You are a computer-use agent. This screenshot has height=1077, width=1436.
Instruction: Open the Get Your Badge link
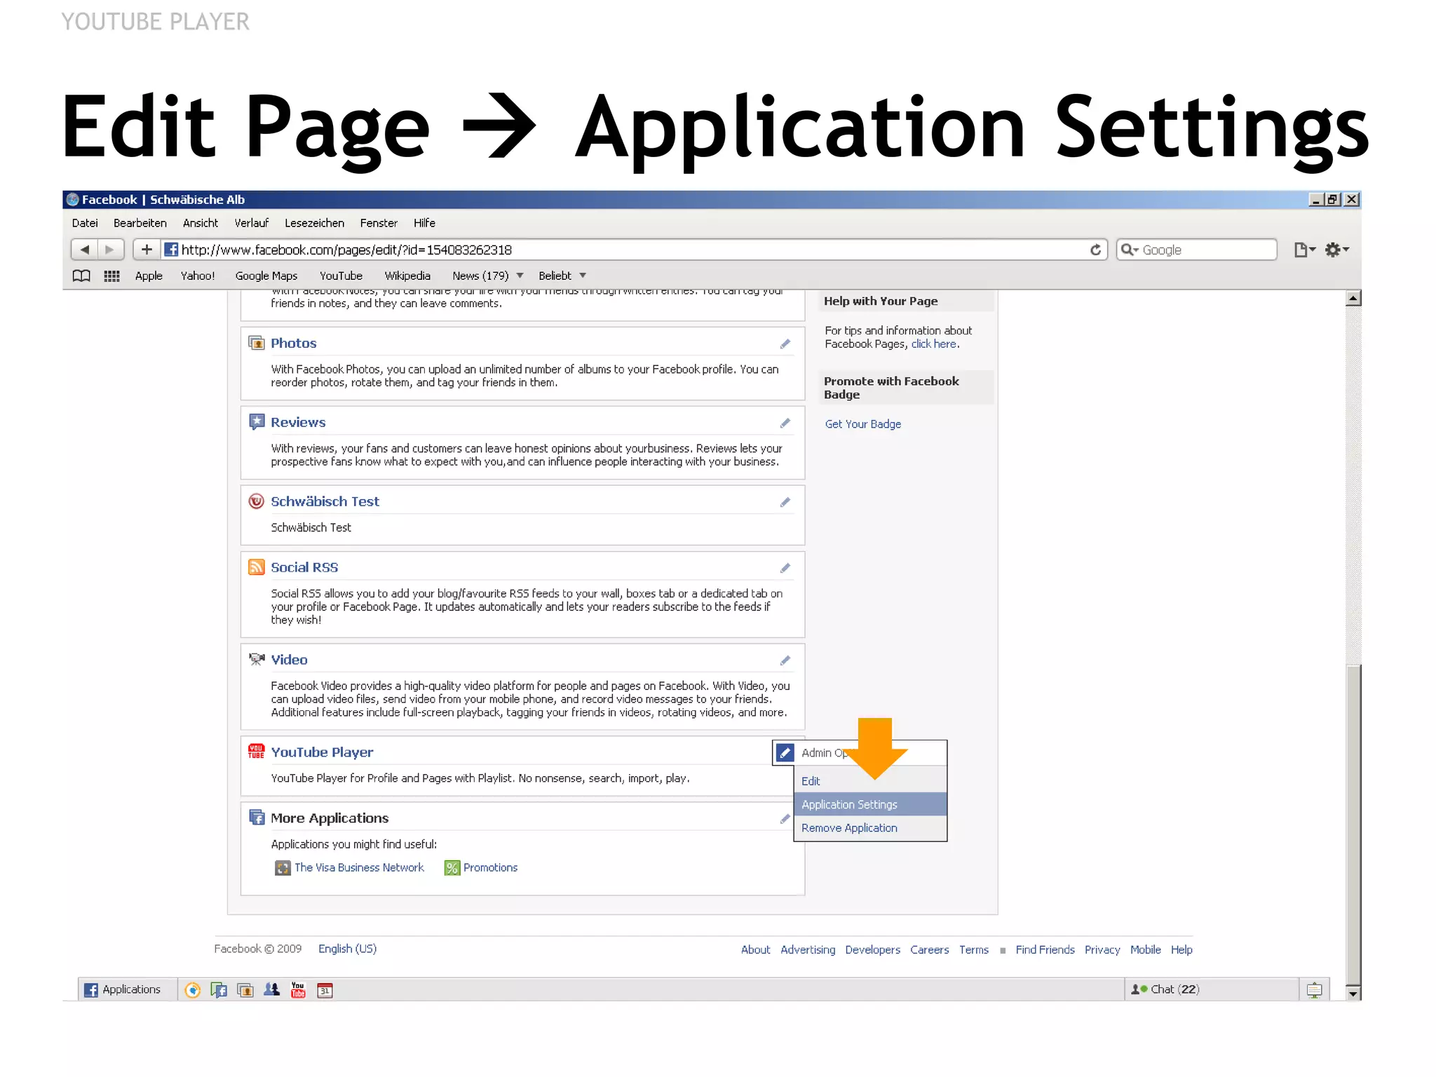pos(862,424)
